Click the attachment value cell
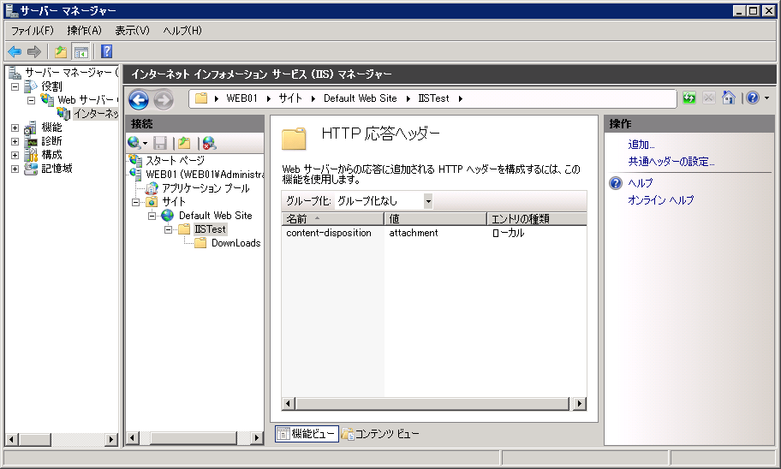This screenshot has height=469, width=781. (x=414, y=233)
